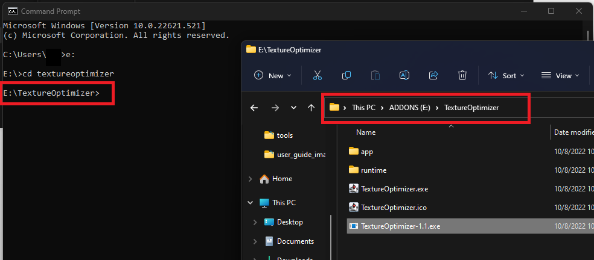Click the Delete trash icon in Explorer
Viewport: 594px width, 260px height.
click(x=462, y=75)
